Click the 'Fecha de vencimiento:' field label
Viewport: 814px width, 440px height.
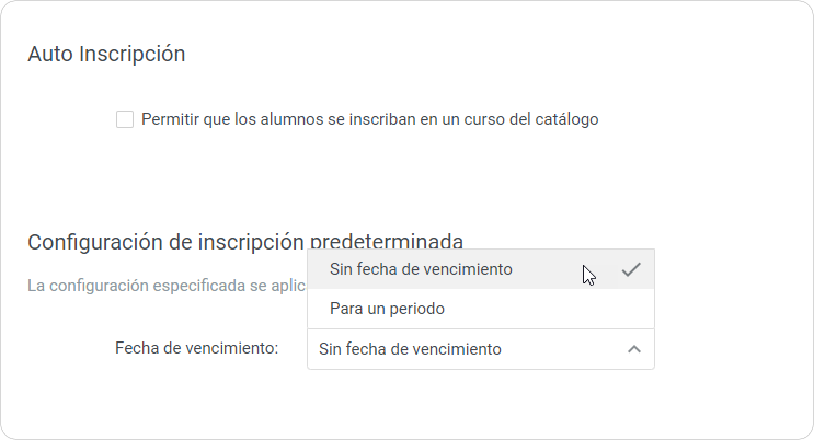click(197, 348)
